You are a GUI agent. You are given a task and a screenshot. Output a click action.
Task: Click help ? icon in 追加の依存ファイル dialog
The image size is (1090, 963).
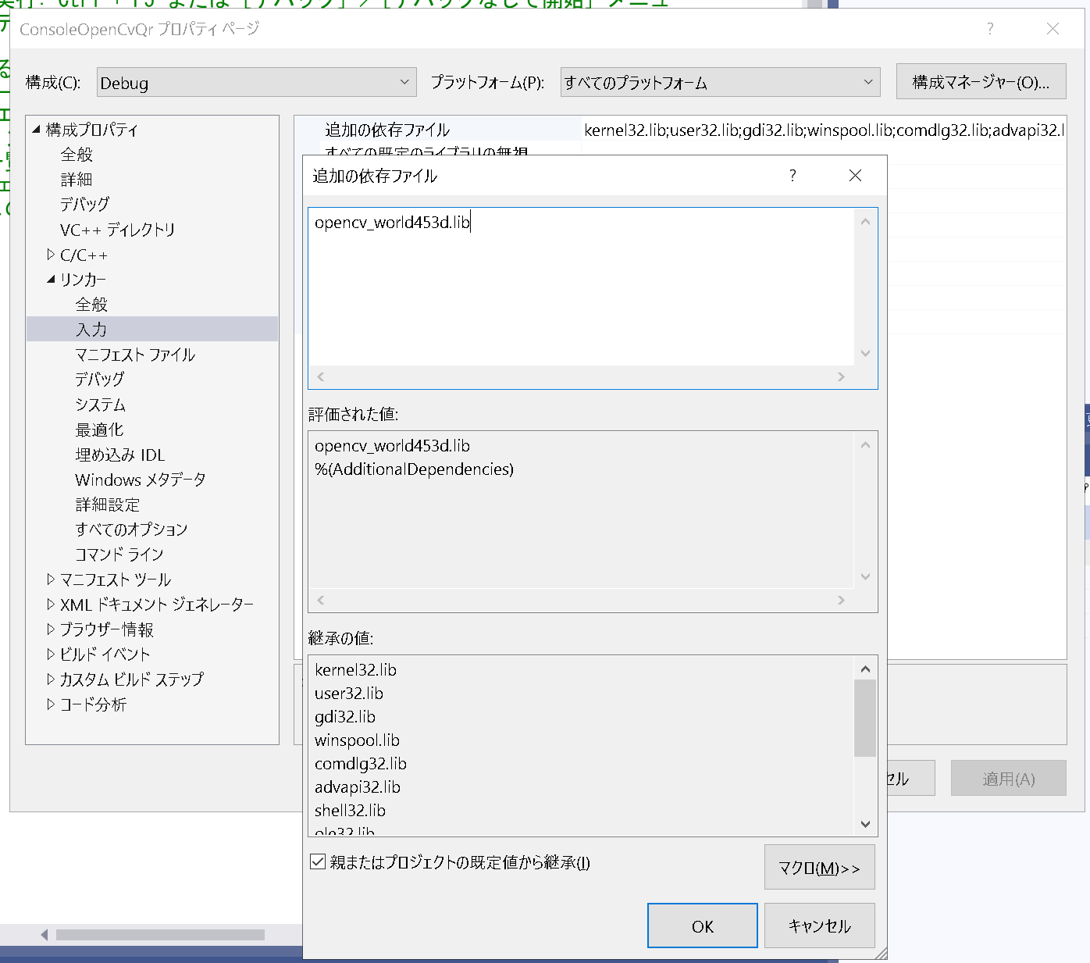793,175
